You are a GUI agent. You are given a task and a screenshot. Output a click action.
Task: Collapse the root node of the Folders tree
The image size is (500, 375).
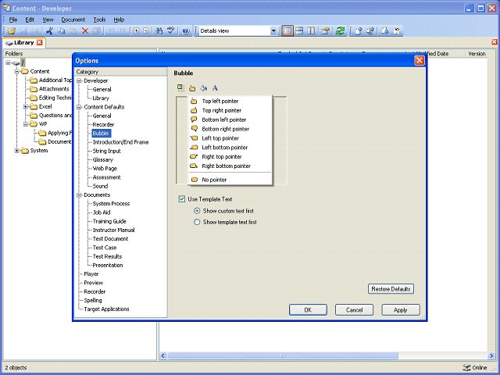point(8,62)
